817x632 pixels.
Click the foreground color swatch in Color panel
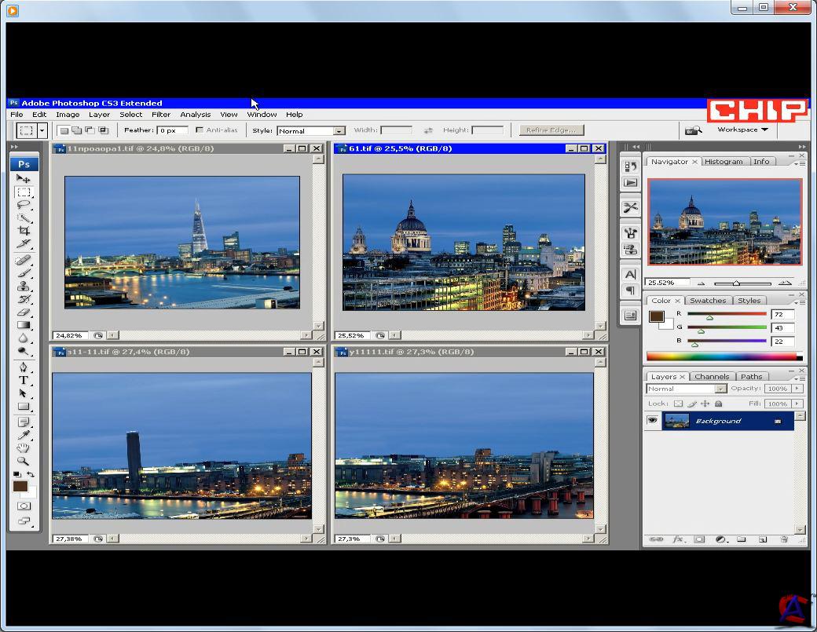point(657,316)
